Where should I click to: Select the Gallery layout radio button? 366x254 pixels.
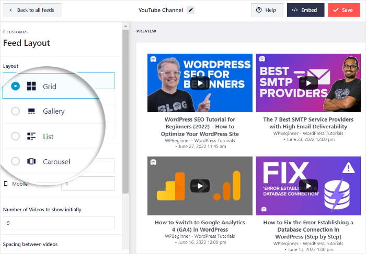(15, 111)
